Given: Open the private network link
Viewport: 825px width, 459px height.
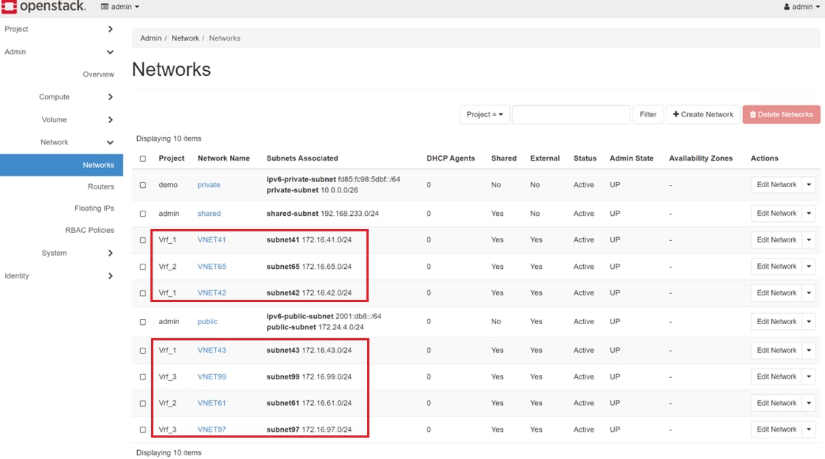Looking at the screenshot, I should tap(209, 184).
